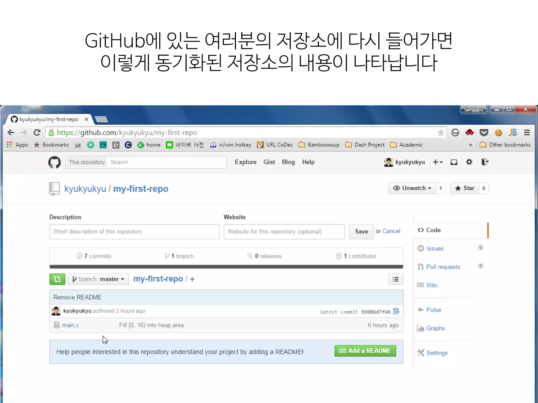
Task: Open account settings gear icon
Action: click(x=469, y=162)
